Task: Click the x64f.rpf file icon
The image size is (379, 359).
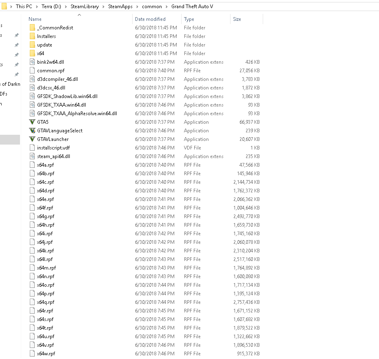Action: (32, 208)
